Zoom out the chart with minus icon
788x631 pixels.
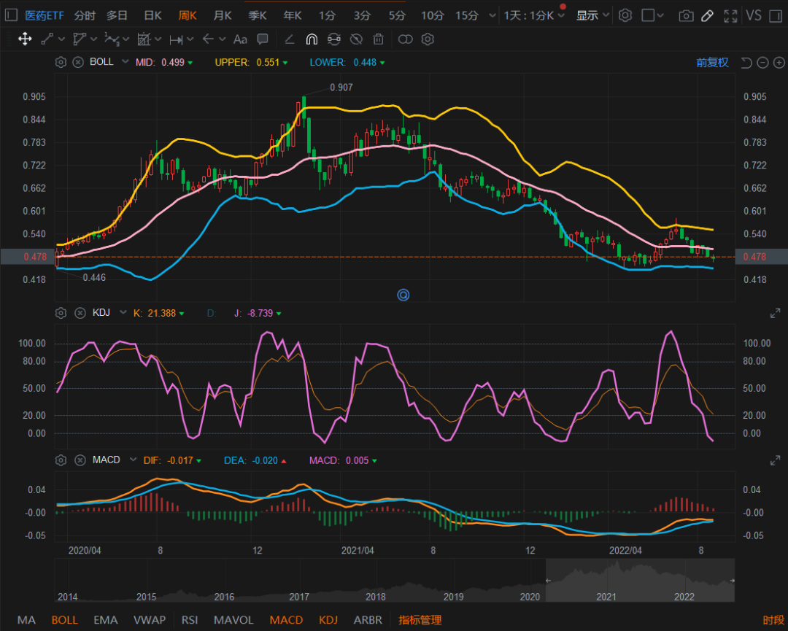tap(763, 63)
